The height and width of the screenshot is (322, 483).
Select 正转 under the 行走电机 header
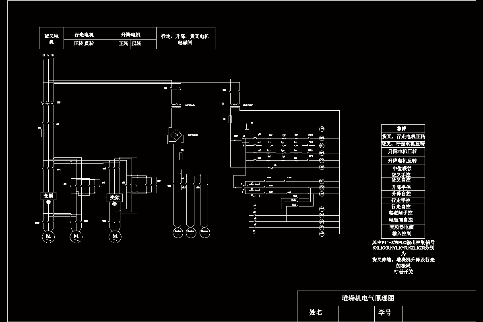point(78,43)
